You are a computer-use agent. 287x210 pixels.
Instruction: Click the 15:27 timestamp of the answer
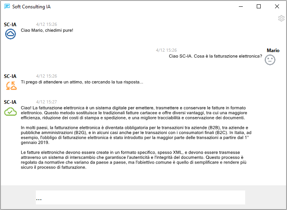(x=47, y=102)
